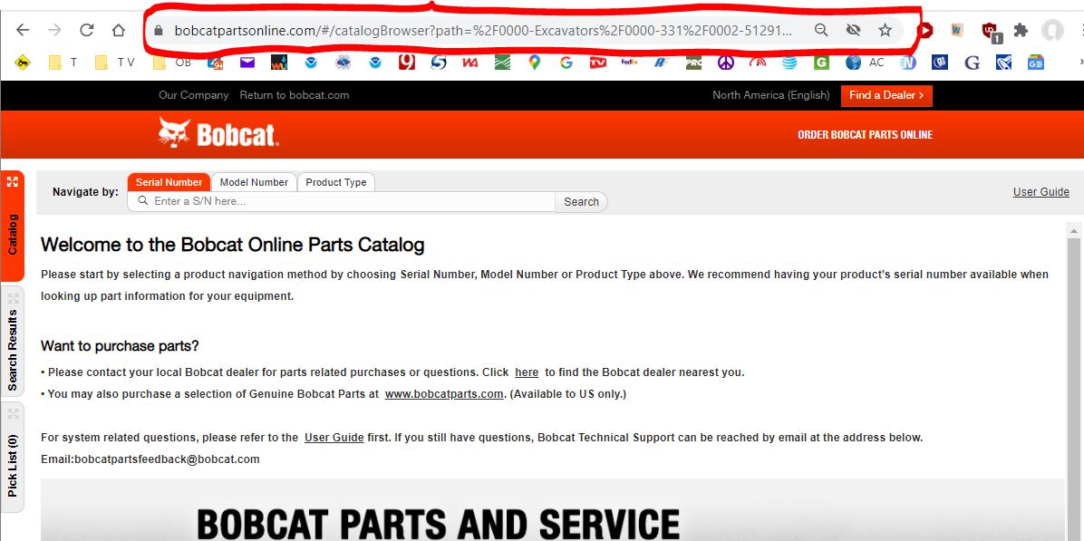Expand the Catalog side panel icon

point(13,182)
